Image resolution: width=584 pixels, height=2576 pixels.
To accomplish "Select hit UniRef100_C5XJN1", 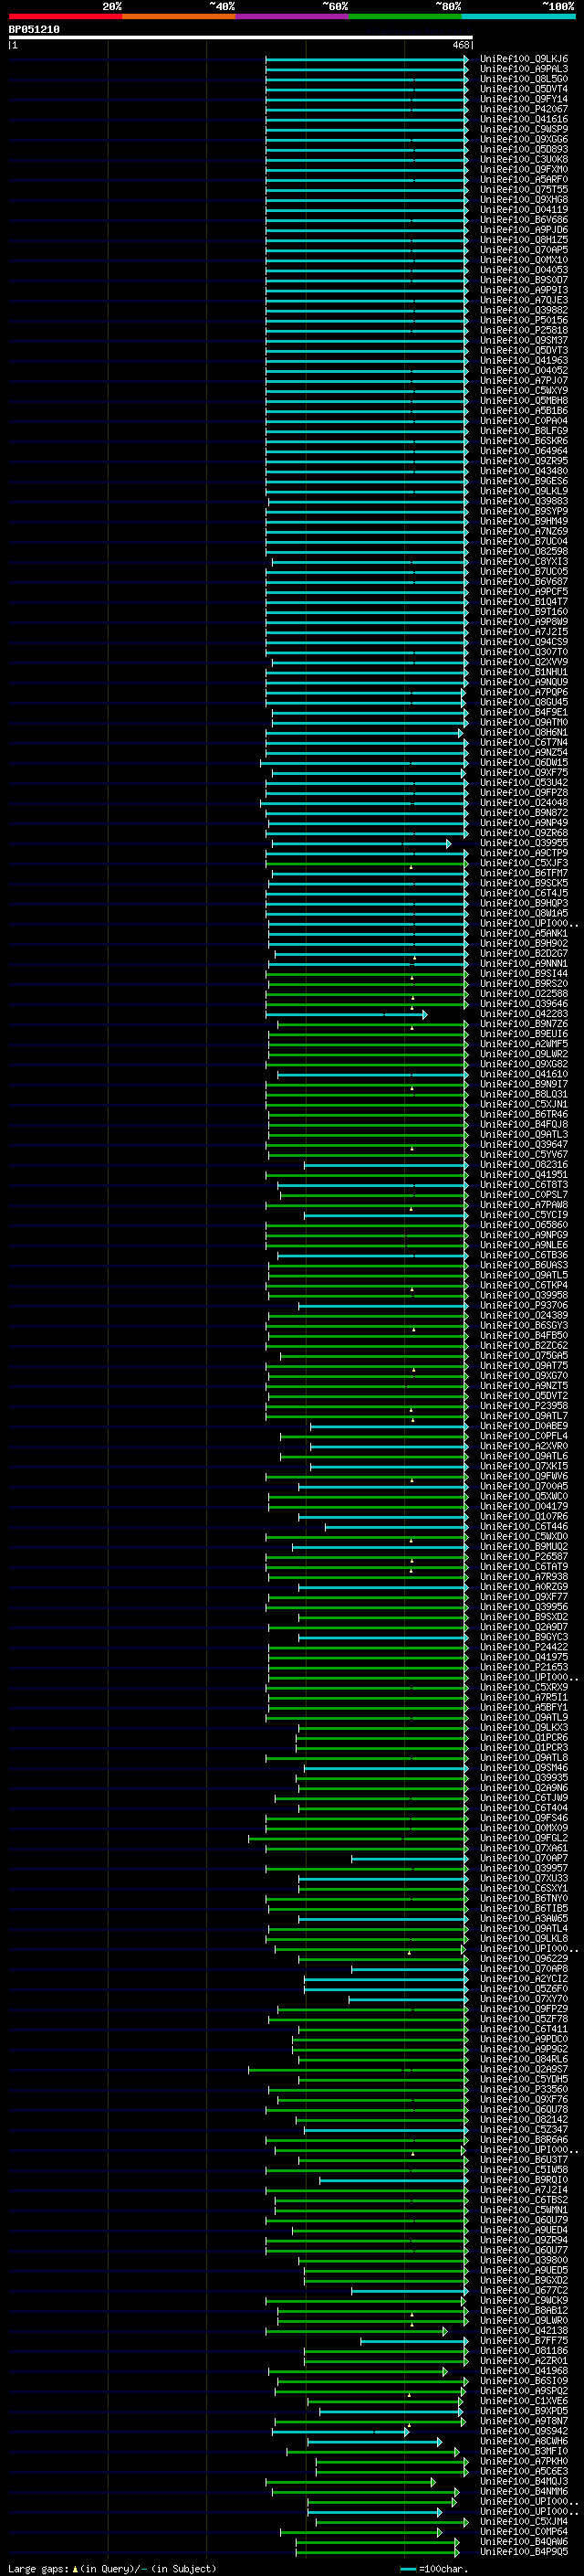I will (524, 1104).
